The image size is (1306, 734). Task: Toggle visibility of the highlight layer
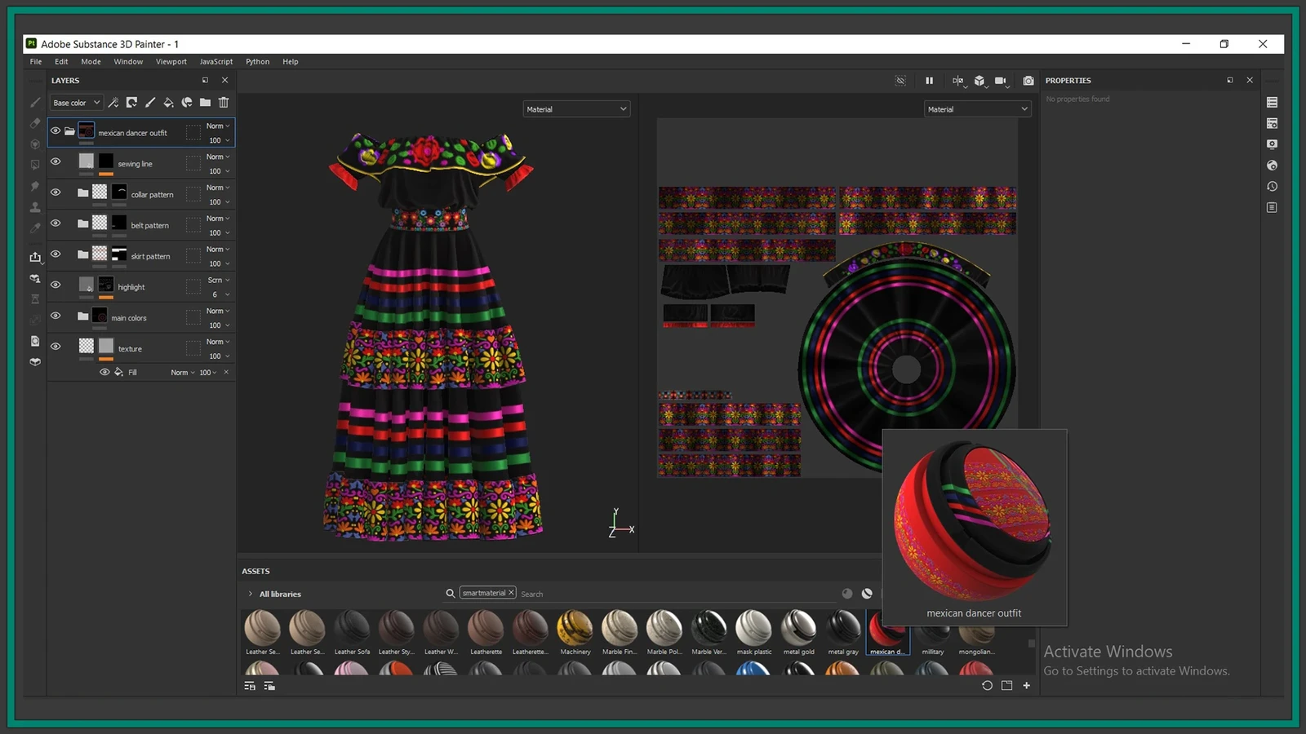coord(56,285)
